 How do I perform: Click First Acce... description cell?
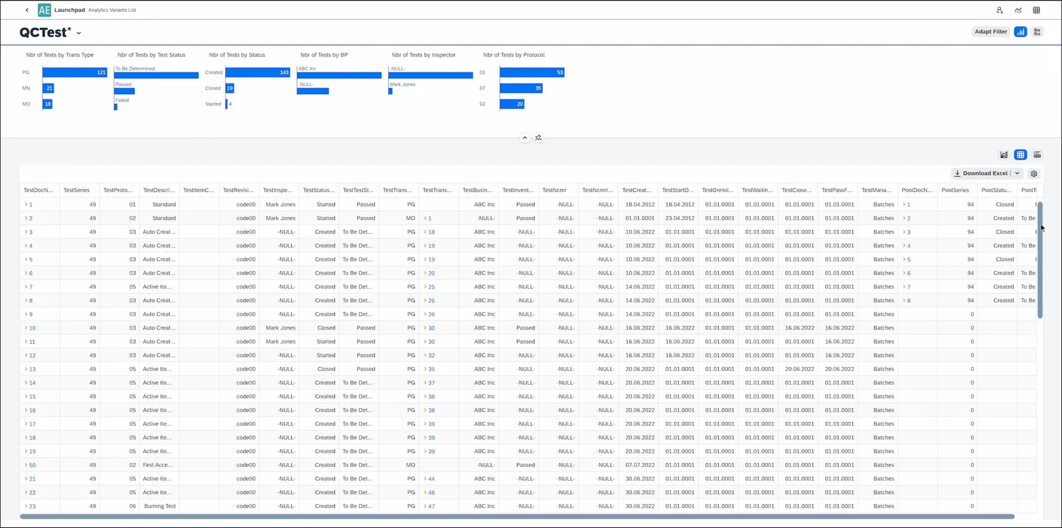click(x=159, y=465)
